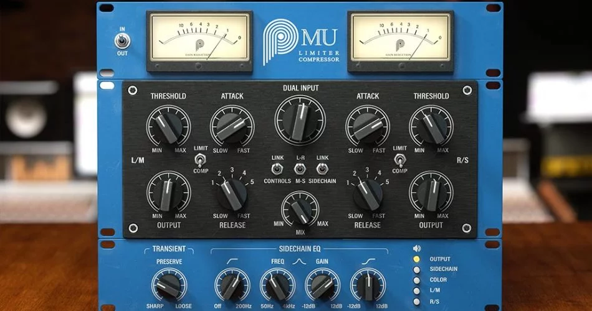Toggle the Link Controls switch
The width and height of the screenshot is (592, 311).
(277, 169)
